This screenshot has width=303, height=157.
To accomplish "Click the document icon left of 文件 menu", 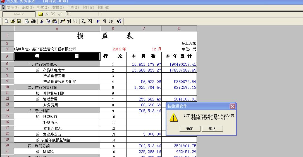I will tap(3, 7).
